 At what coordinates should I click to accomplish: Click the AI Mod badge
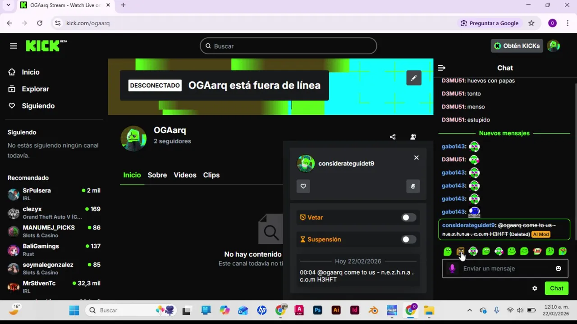(x=541, y=234)
